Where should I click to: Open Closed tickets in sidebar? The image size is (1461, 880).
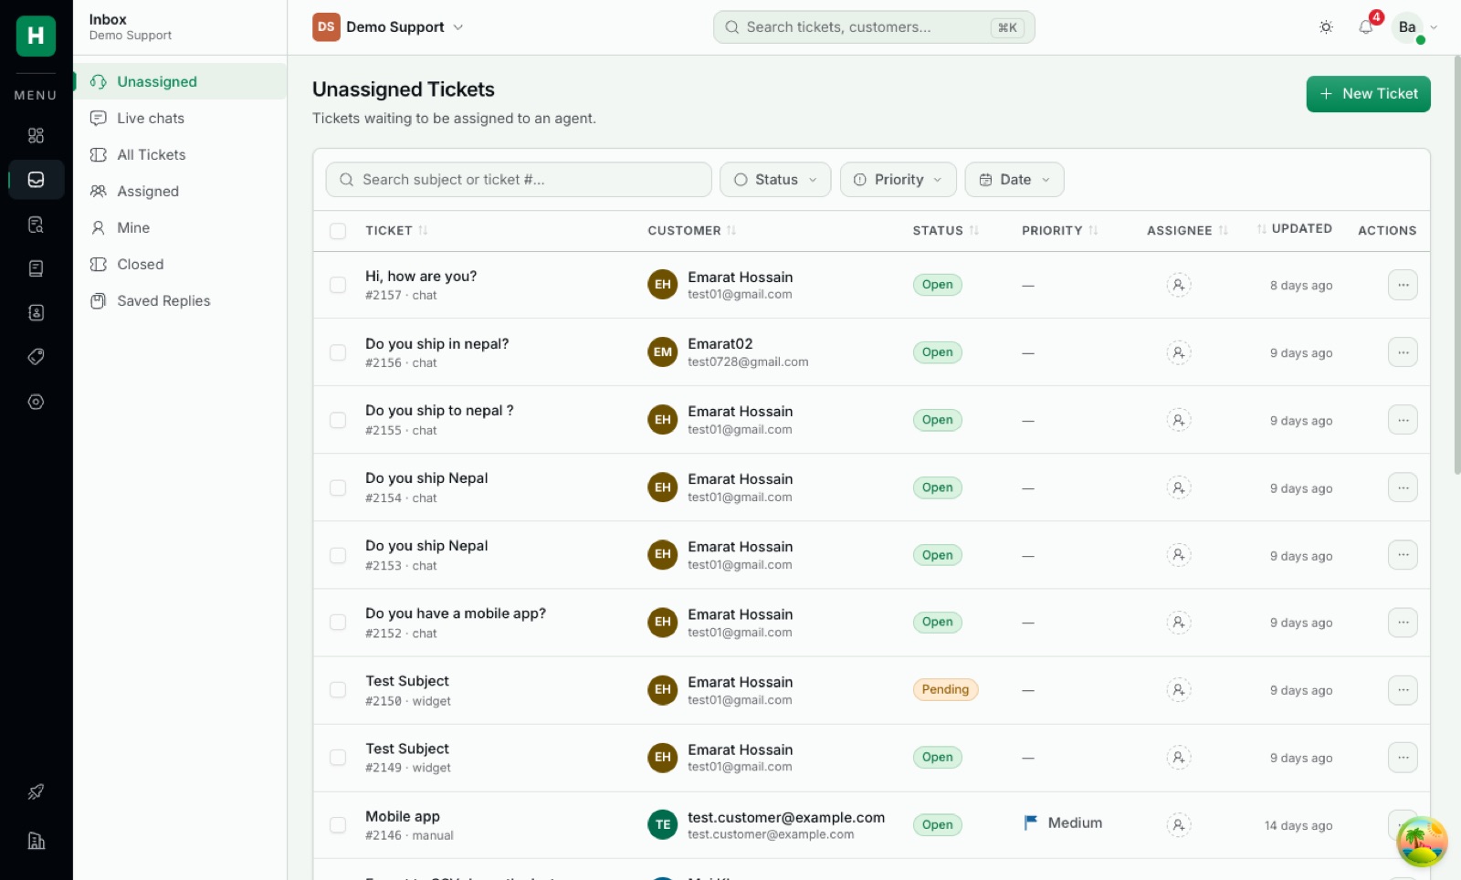pyautogui.click(x=180, y=265)
